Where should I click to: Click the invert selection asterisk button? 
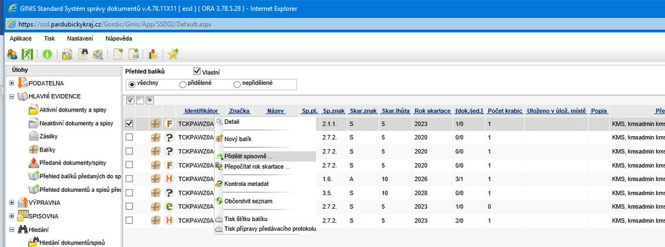(150, 100)
